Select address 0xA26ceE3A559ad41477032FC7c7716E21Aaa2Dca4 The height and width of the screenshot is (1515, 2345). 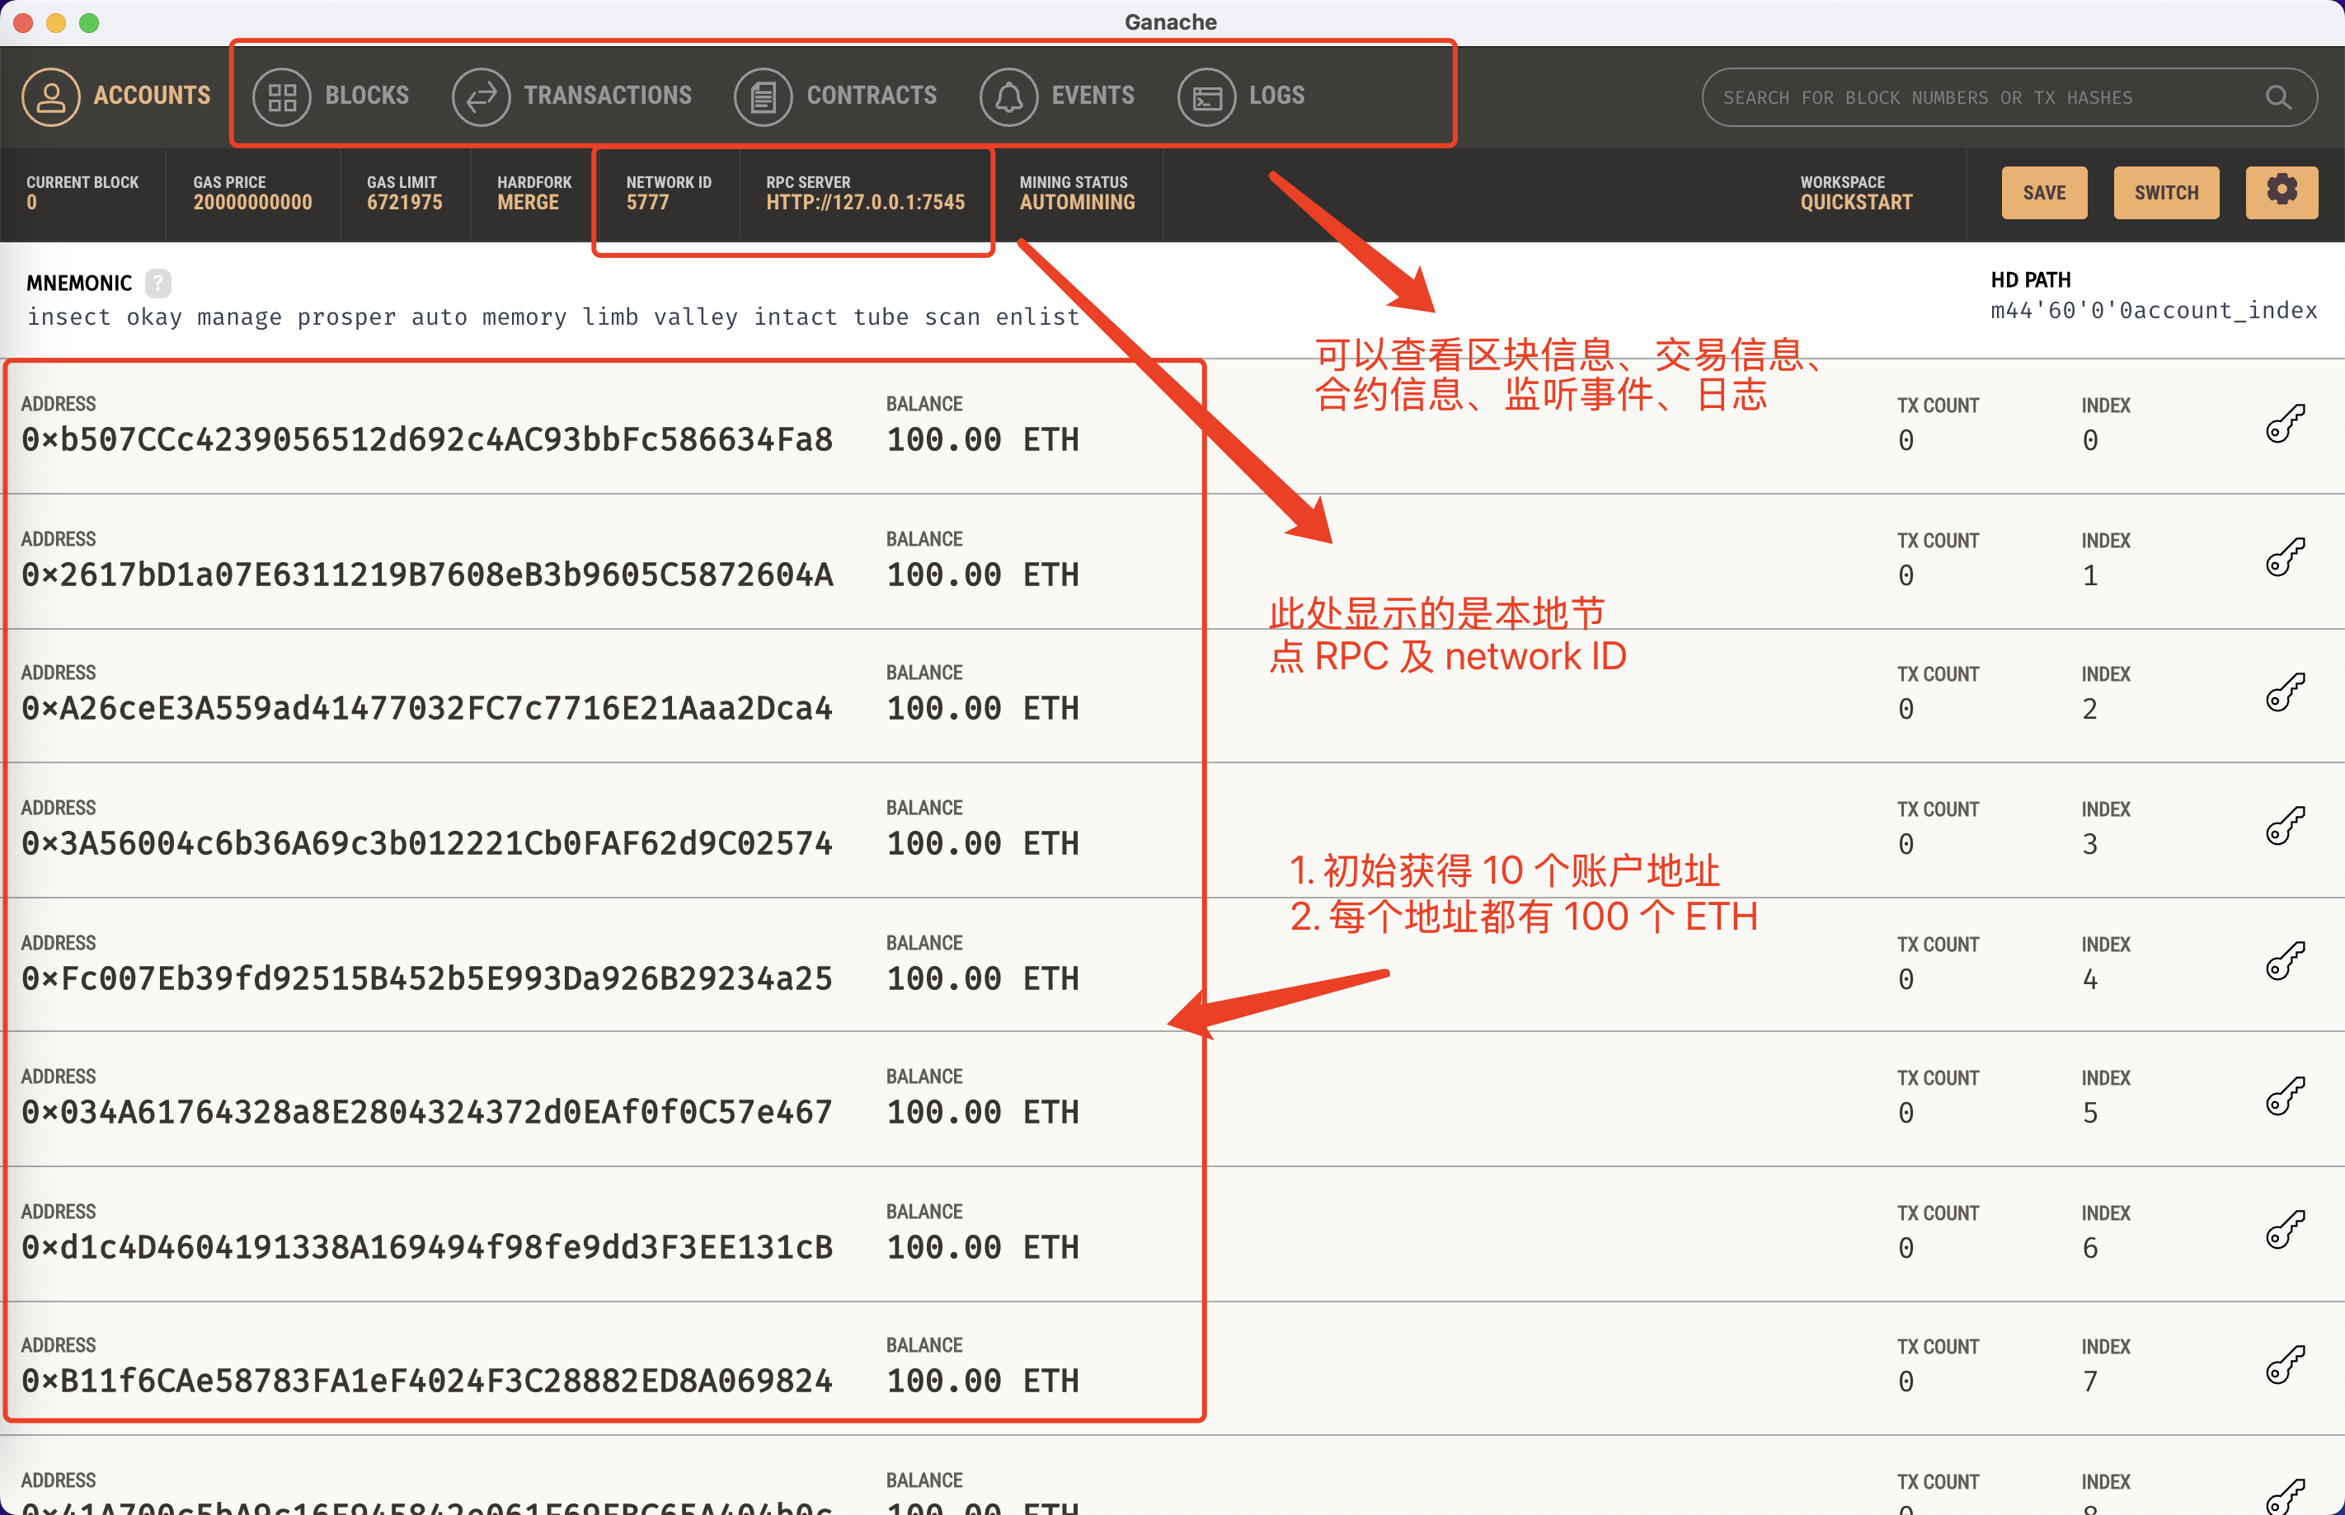coord(427,708)
